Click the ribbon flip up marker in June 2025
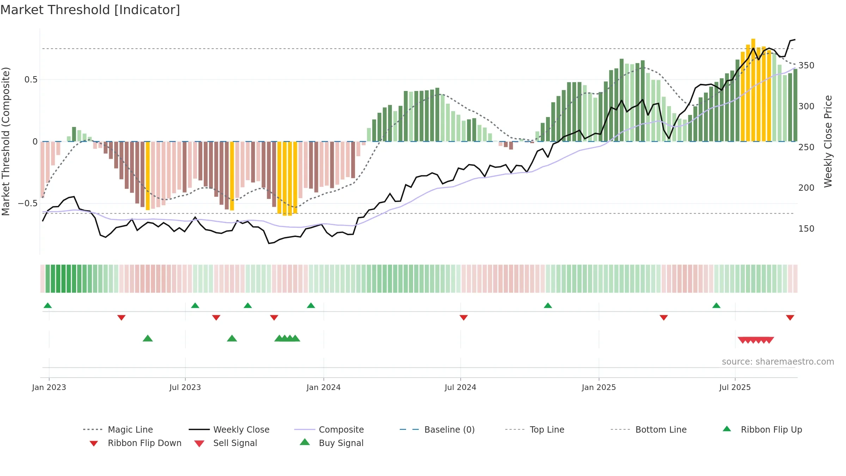The image size is (846, 476). point(716,305)
